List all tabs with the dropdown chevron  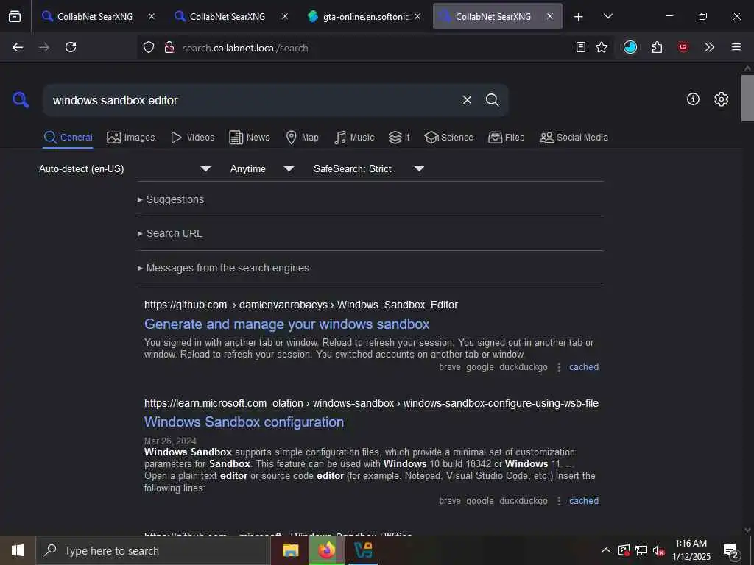(608, 16)
